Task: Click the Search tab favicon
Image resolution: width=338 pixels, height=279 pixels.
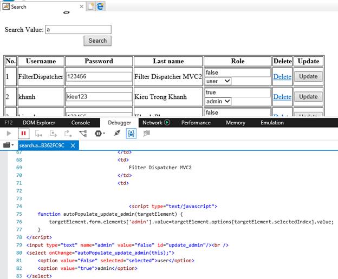Action: (6, 6)
